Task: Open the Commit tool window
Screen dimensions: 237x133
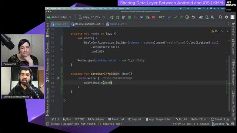Action: pyautogui.click(x=47, y=47)
